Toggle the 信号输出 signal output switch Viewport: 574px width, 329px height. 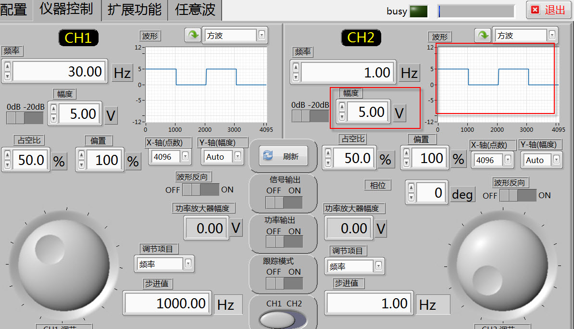click(284, 202)
